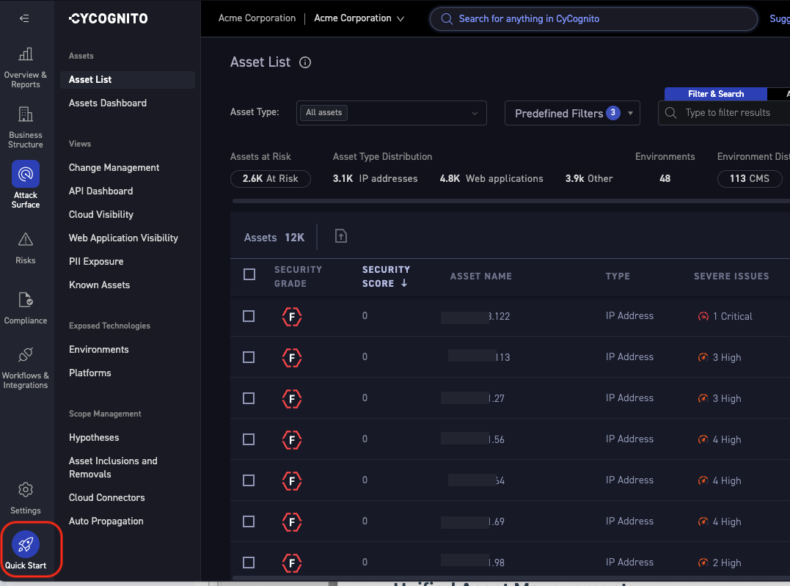This screenshot has width=790, height=586.
Task: Check the box for asset ending .122
Action: tap(249, 316)
